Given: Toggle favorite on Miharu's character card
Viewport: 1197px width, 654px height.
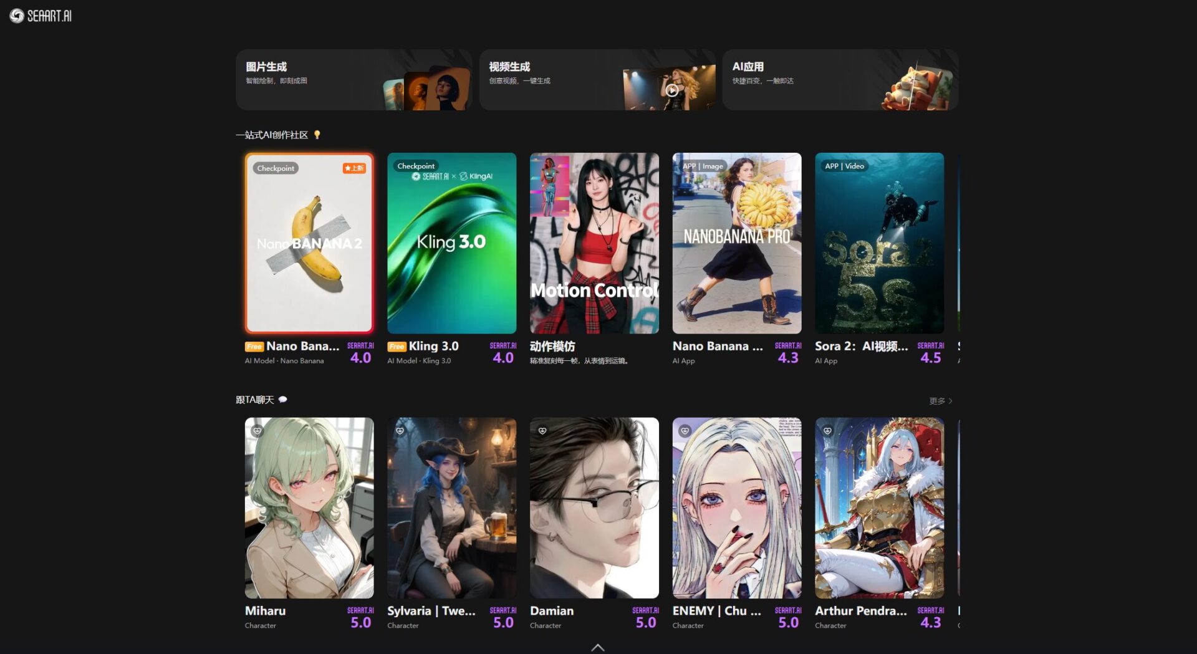Looking at the screenshot, I should click(x=258, y=431).
